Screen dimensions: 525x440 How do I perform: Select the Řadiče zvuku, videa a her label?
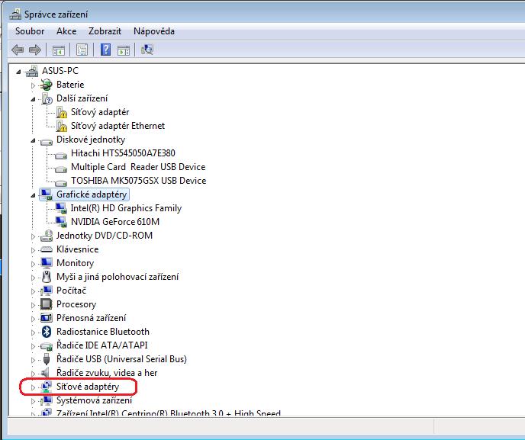tap(107, 373)
